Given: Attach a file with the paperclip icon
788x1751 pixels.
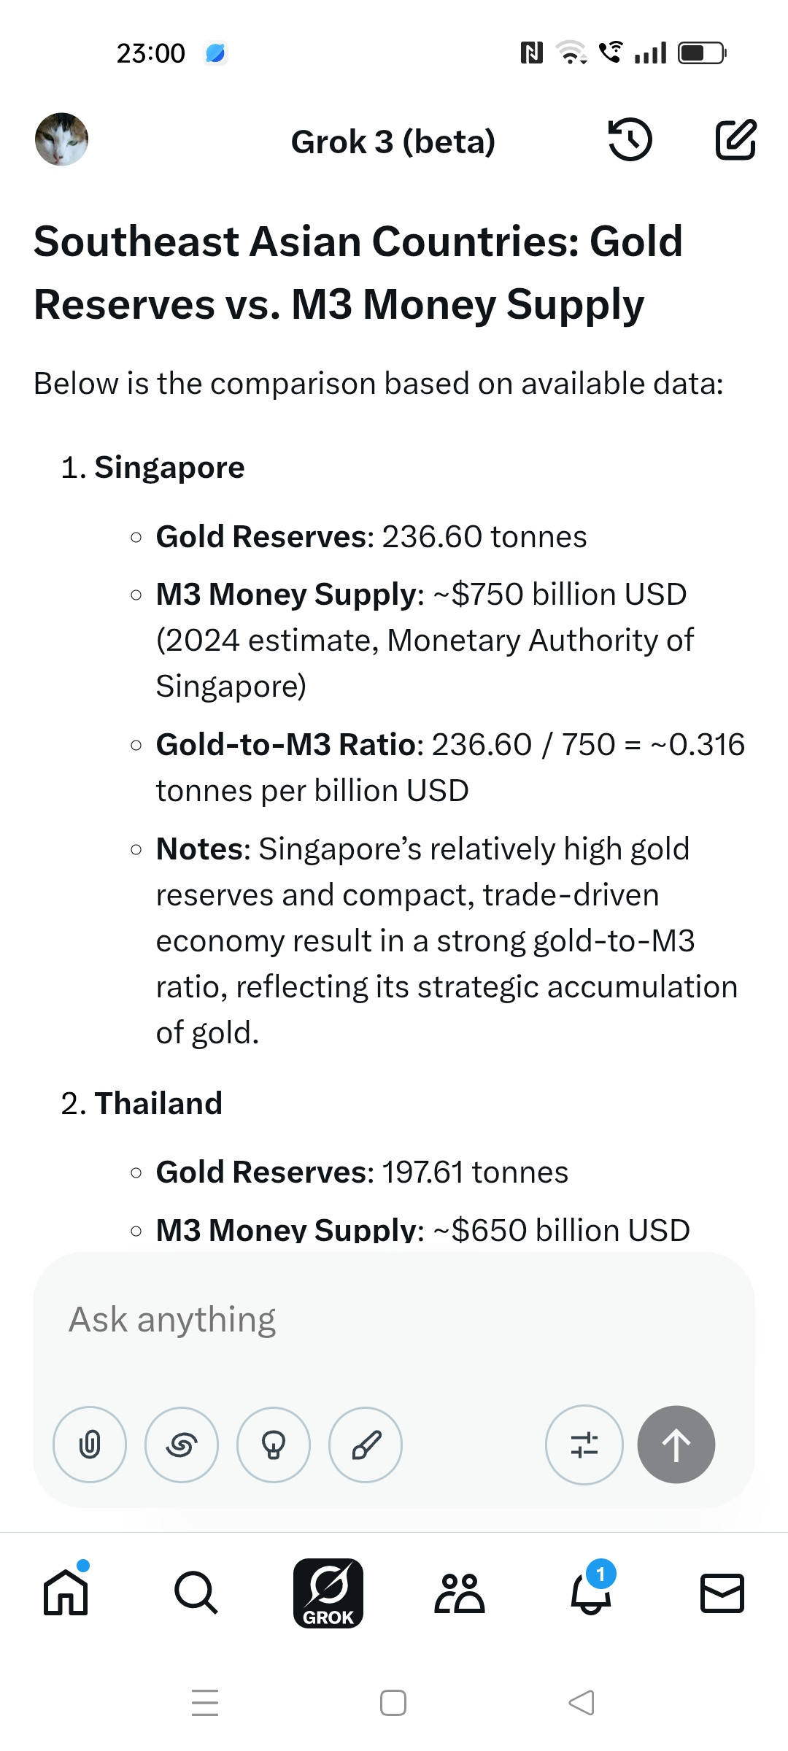Looking at the screenshot, I should 90,1445.
